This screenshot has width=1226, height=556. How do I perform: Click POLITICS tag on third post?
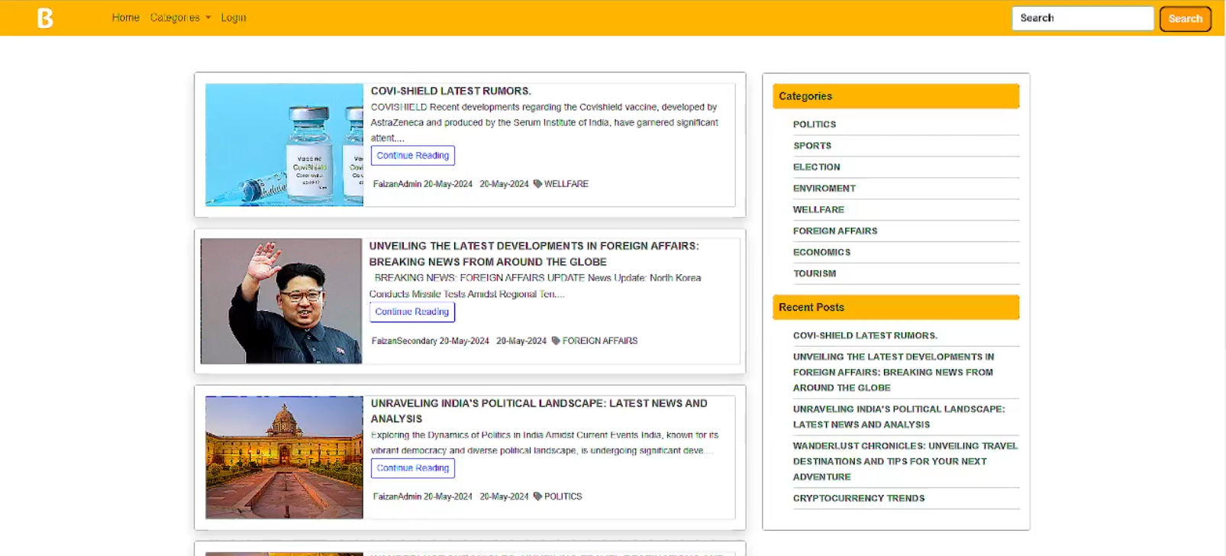(x=563, y=496)
